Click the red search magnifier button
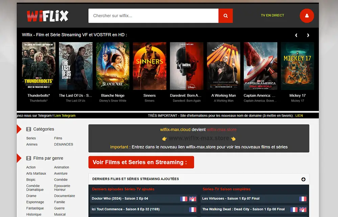This screenshot has width=338, height=217. 225,16
